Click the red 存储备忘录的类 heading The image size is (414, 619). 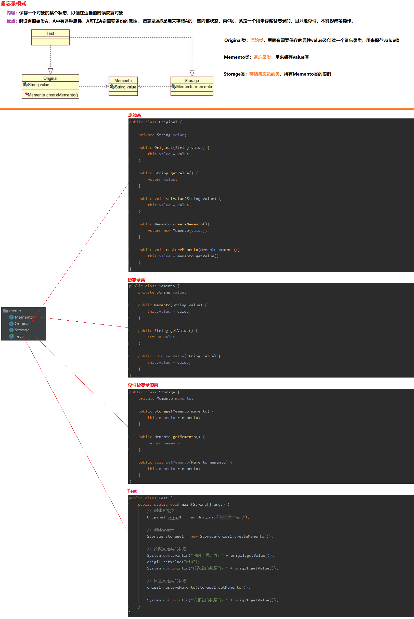[x=143, y=385]
